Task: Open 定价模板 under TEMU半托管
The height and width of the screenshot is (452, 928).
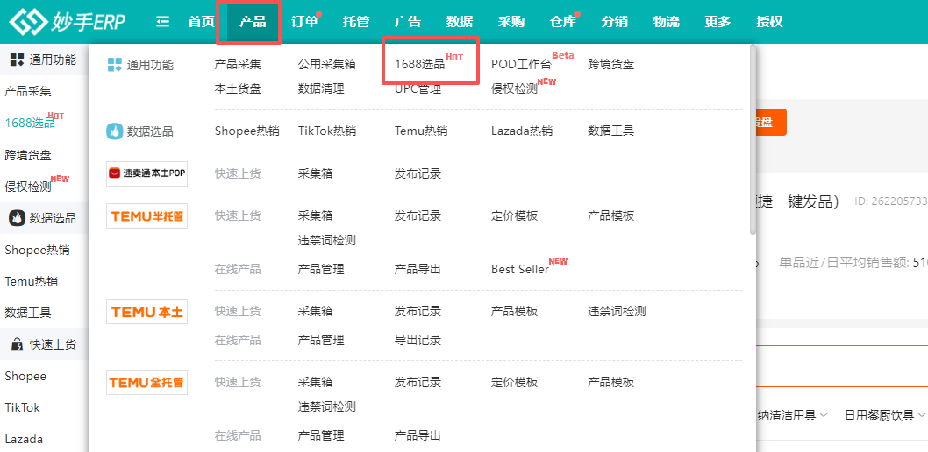Action: pyautogui.click(x=514, y=215)
